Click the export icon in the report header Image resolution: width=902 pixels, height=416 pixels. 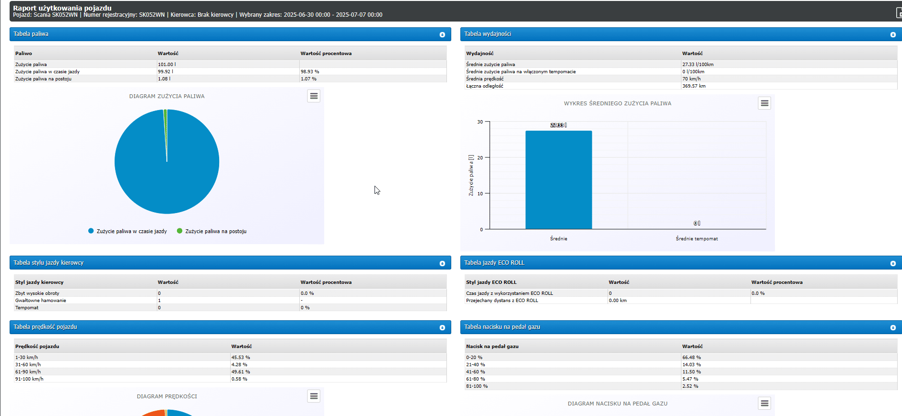pos(899,12)
